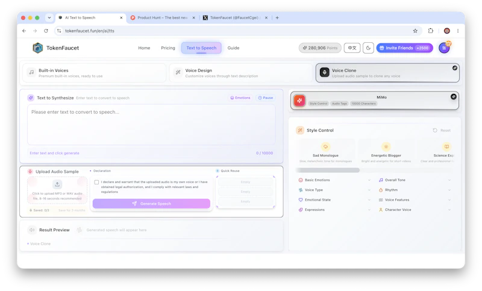This screenshot has height=291, width=482.
Task: Click the Voice Clone microphone icon
Action: [324, 72]
